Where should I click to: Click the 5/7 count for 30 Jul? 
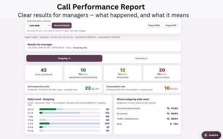click(108, 109)
